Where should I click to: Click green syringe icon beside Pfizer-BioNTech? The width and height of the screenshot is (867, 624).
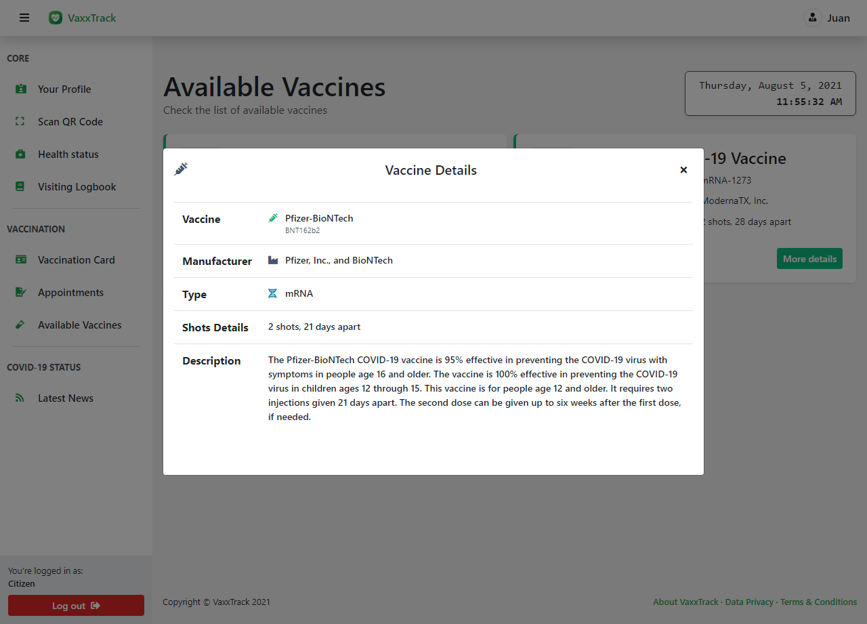(273, 218)
